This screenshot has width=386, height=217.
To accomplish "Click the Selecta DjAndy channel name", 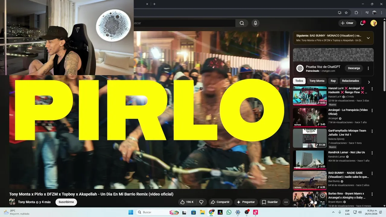I will [336, 139].
